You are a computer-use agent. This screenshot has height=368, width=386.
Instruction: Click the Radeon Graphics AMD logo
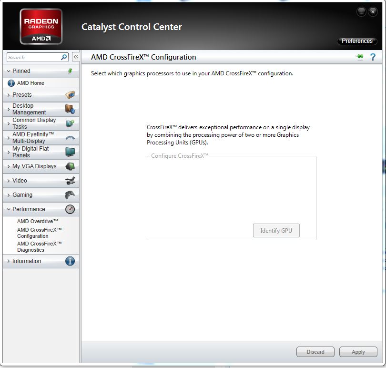tap(41, 27)
